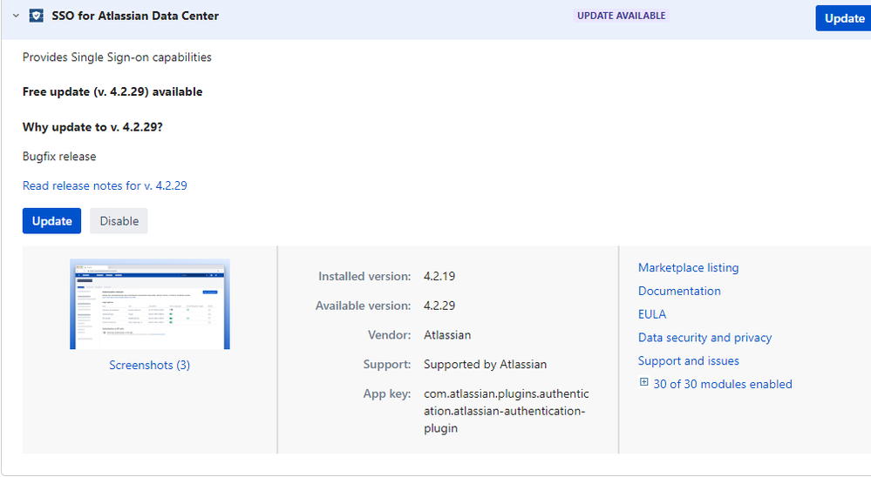Click the Why update to v. 4.2.29? heading

tap(92, 127)
